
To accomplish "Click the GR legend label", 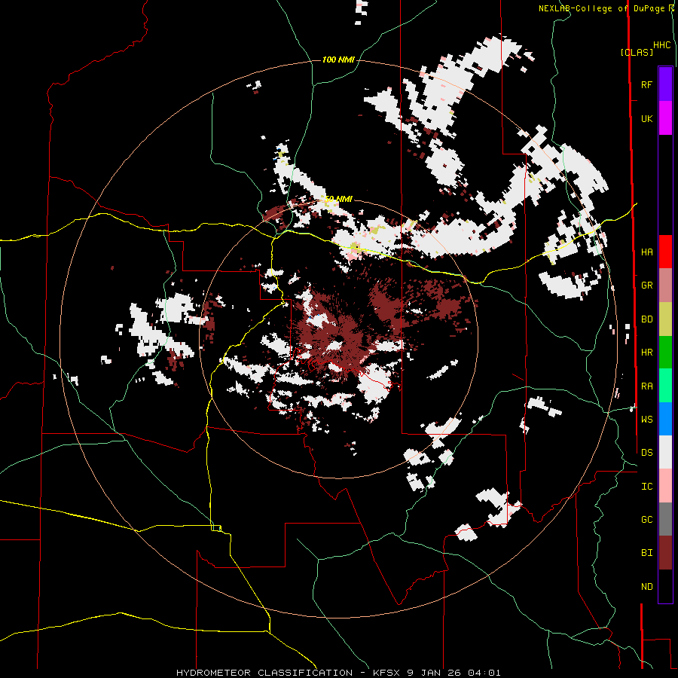I will point(646,286).
